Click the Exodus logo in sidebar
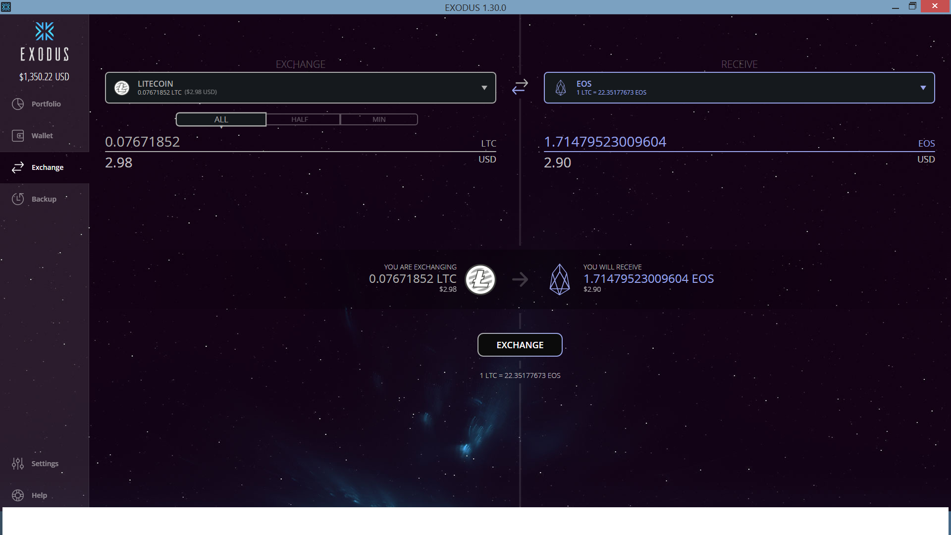951x535 pixels. [45, 32]
